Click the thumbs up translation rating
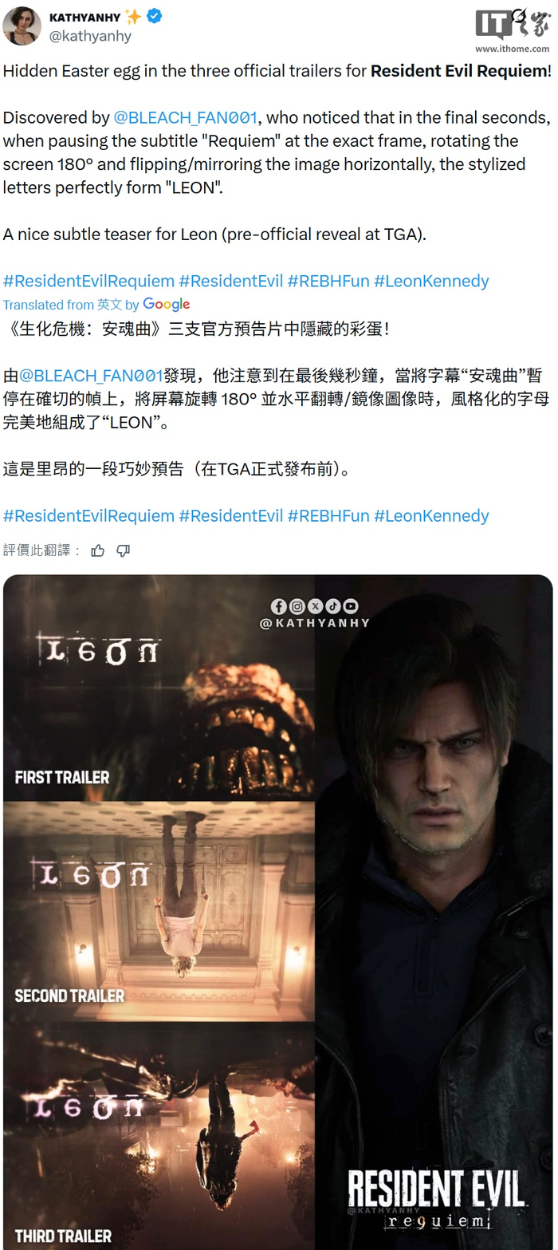Image resolution: width=558 pixels, height=1250 pixels. [x=98, y=550]
